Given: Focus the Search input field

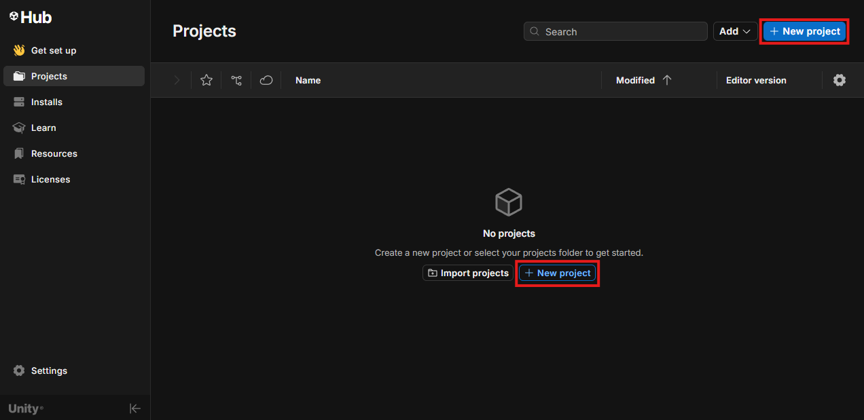Looking at the screenshot, I should (x=622, y=31).
